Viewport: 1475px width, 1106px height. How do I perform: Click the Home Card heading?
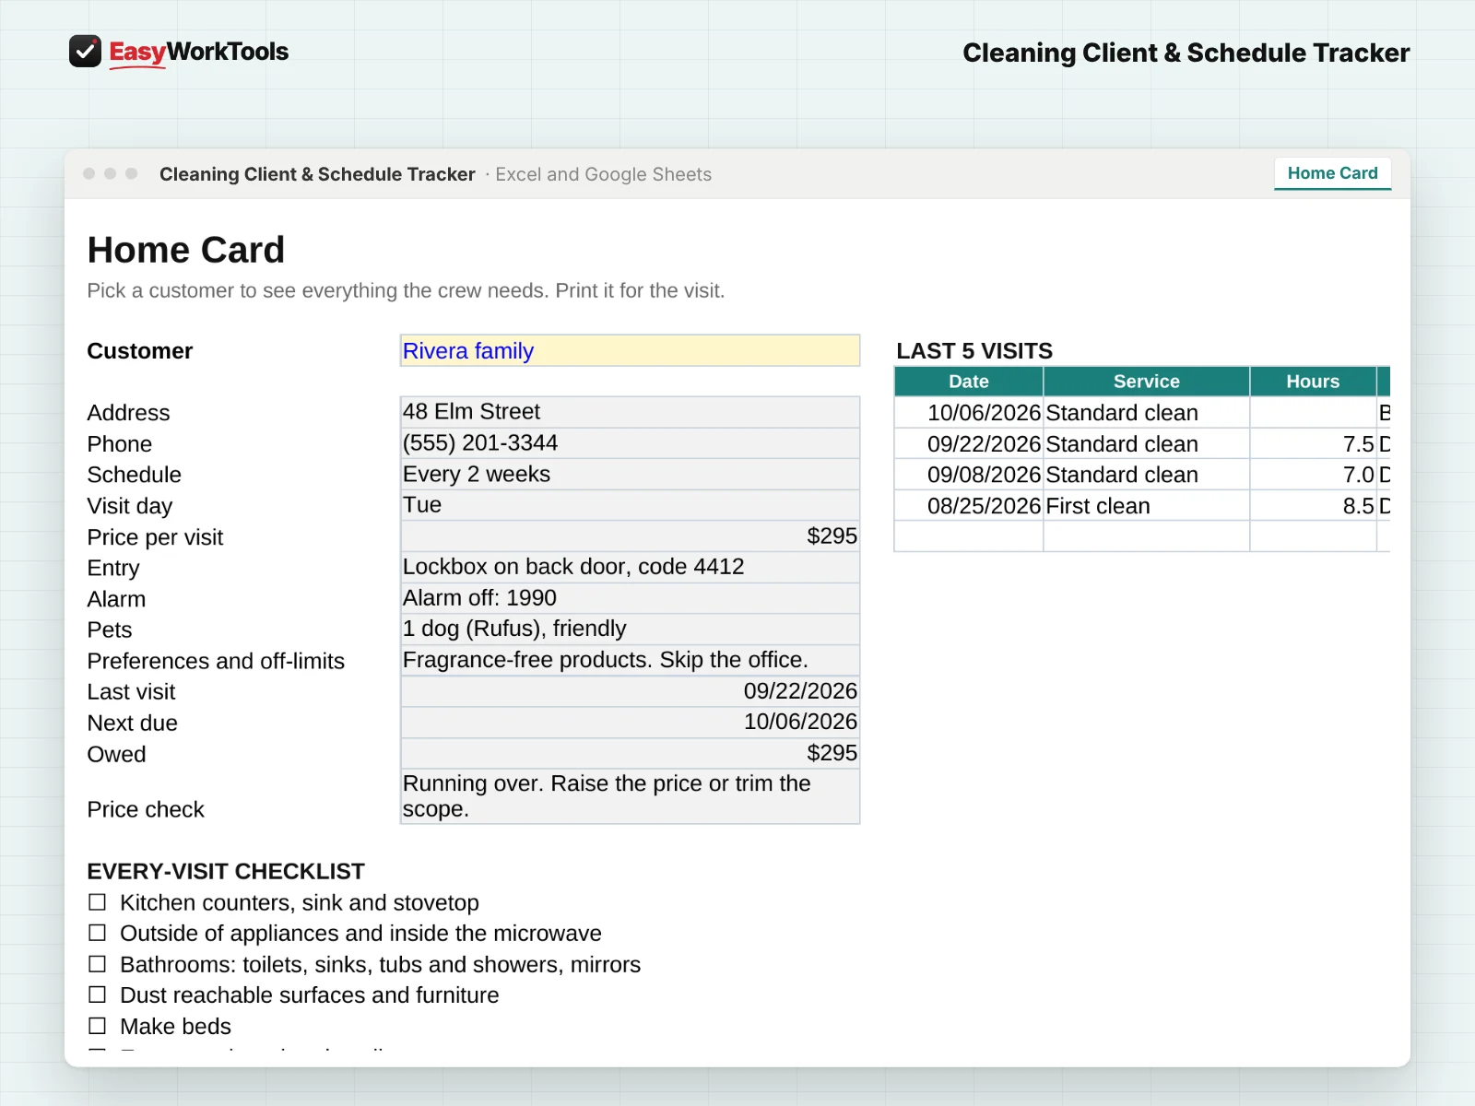pyautogui.click(x=186, y=250)
